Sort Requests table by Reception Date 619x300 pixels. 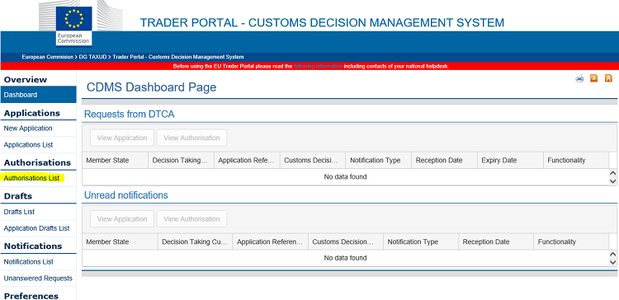pyautogui.click(x=444, y=161)
